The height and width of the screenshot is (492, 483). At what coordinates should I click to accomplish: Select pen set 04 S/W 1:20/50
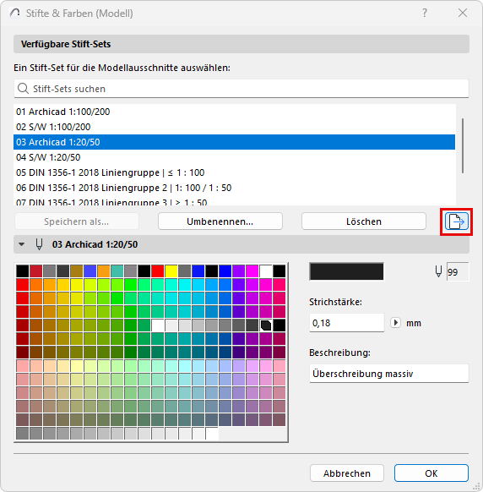[234, 157]
